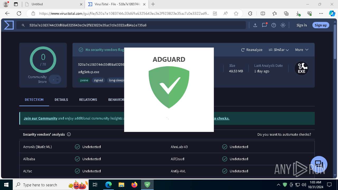338x190 pixels.
Task: Click the Sign in link
Action: 302,25
